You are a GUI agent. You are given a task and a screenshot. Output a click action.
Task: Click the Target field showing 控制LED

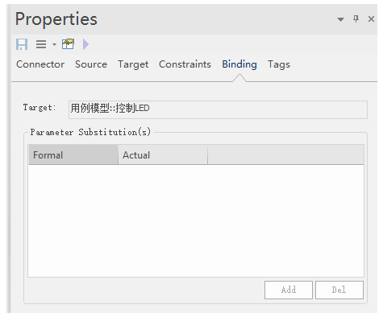tap(218, 109)
